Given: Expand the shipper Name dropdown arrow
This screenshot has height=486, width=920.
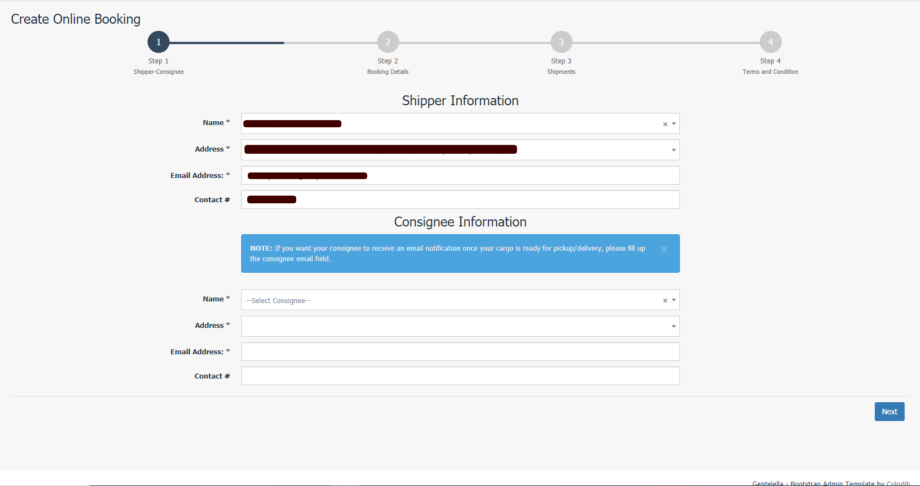Looking at the screenshot, I should coord(674,124).
